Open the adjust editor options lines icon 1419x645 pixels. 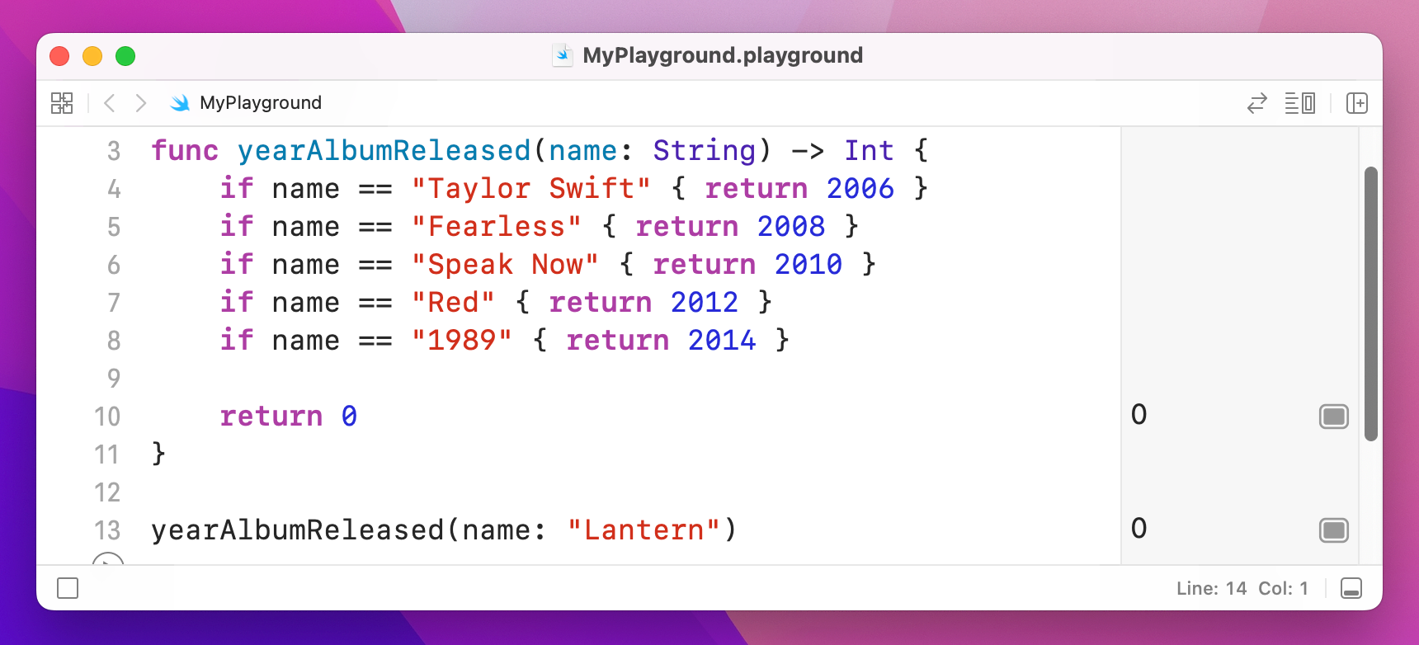[1299, 103]
